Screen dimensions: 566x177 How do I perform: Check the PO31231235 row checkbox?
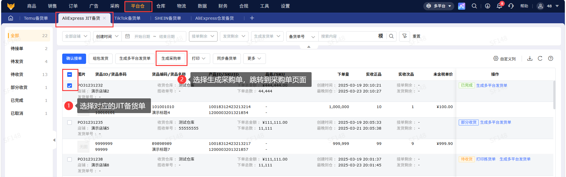tap(70, 123)
